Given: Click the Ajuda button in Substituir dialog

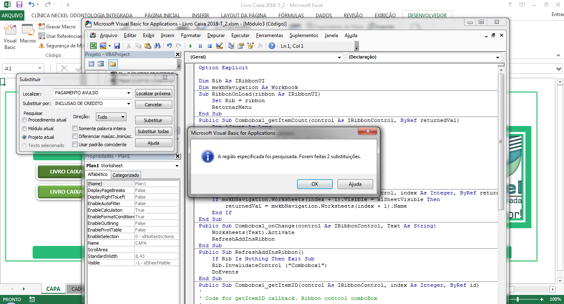Looking at the screenshot, I should 153,143.
